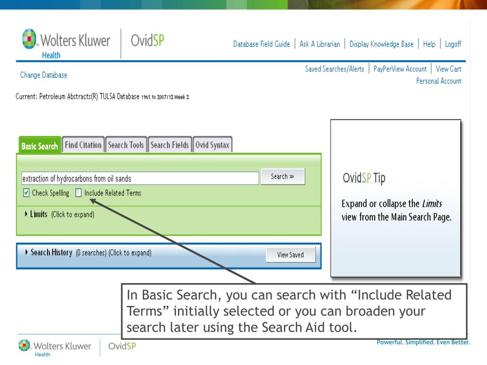This screenshot has height=365, width=487.
Task: Switch to the Search Fields tab
Action: click(x=170, y=145)
